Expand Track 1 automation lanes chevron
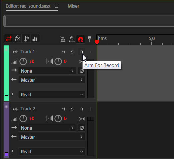The image size is (174, 159). pos(12,94)
